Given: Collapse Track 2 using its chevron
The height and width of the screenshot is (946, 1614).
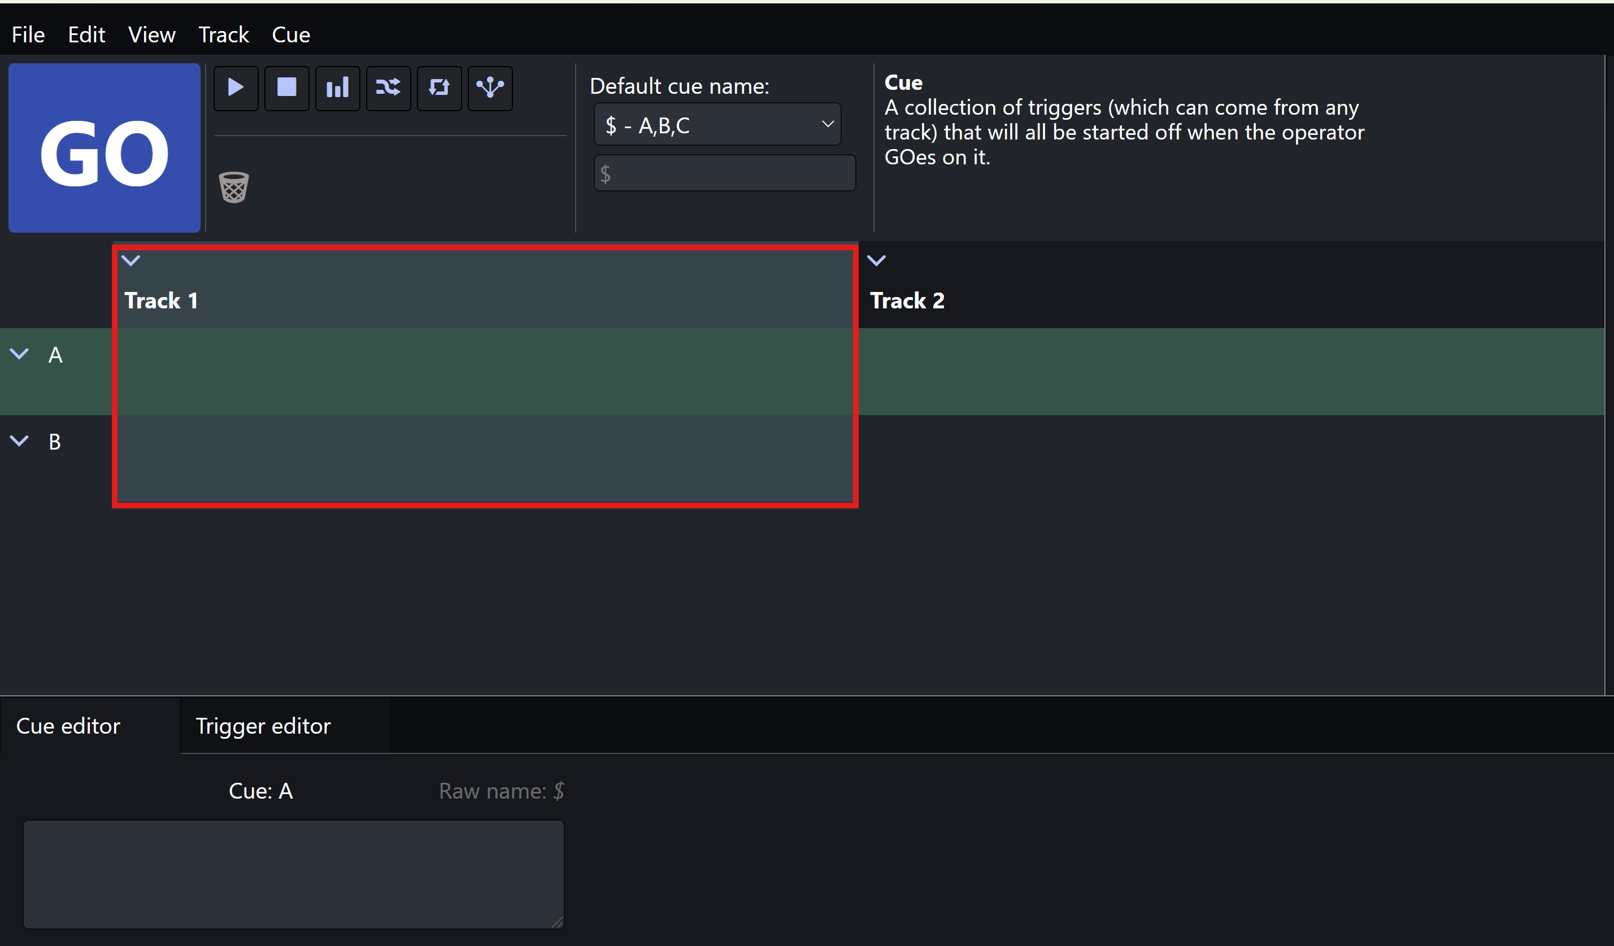Looking at the screenshot, I should [x=876, y=261].
